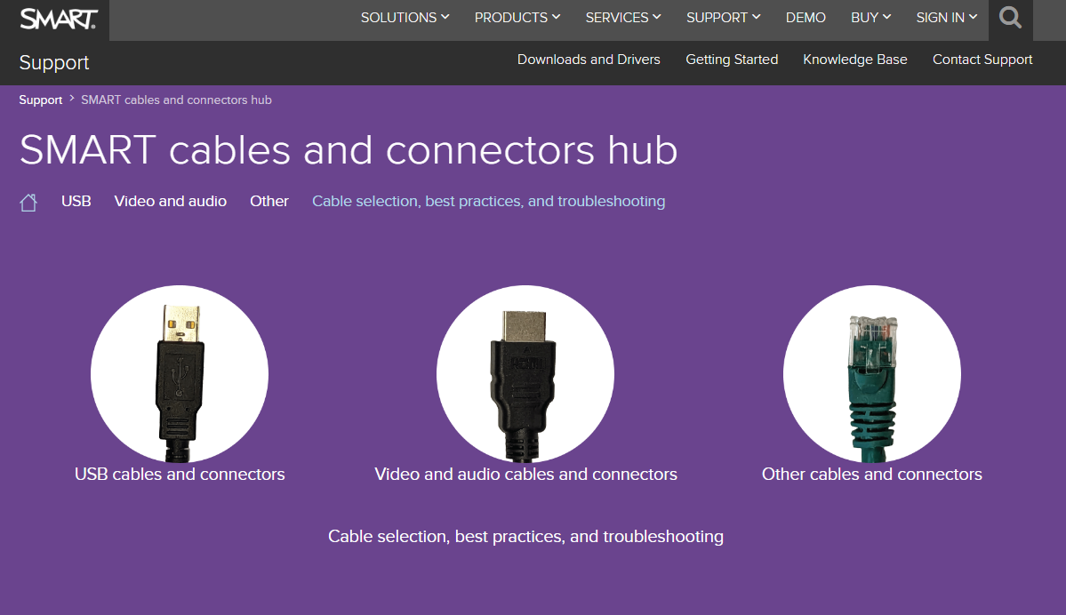Expand the SIGN IN dropdown
The height and width of the screenshot is (615, 1066).
click(x=945, y=17)
